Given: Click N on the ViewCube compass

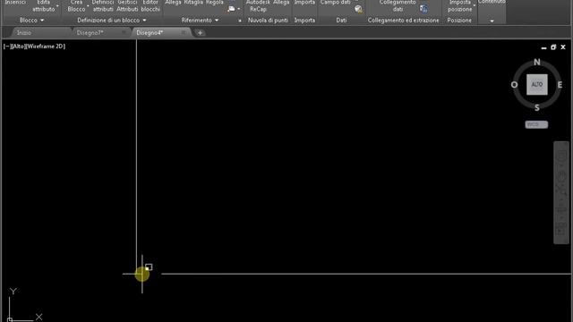Looking at the screenshot, I should pos(537,62).
